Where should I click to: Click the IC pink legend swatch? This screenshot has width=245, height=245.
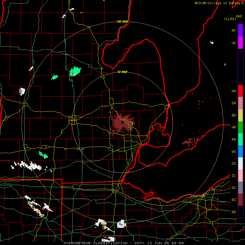[240, 176]
